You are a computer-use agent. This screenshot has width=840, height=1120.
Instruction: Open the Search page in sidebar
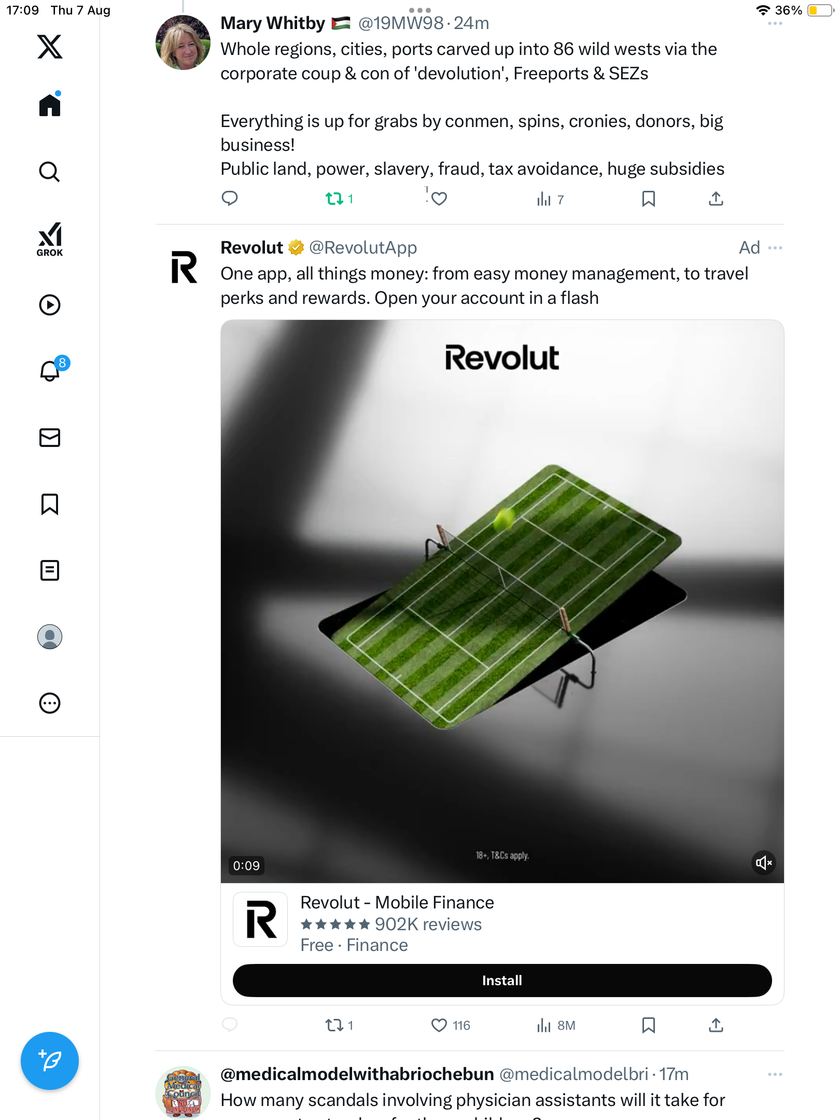(x=50, y=172)
